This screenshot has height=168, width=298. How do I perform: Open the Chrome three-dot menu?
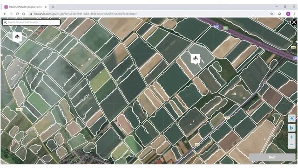(294, 14)
